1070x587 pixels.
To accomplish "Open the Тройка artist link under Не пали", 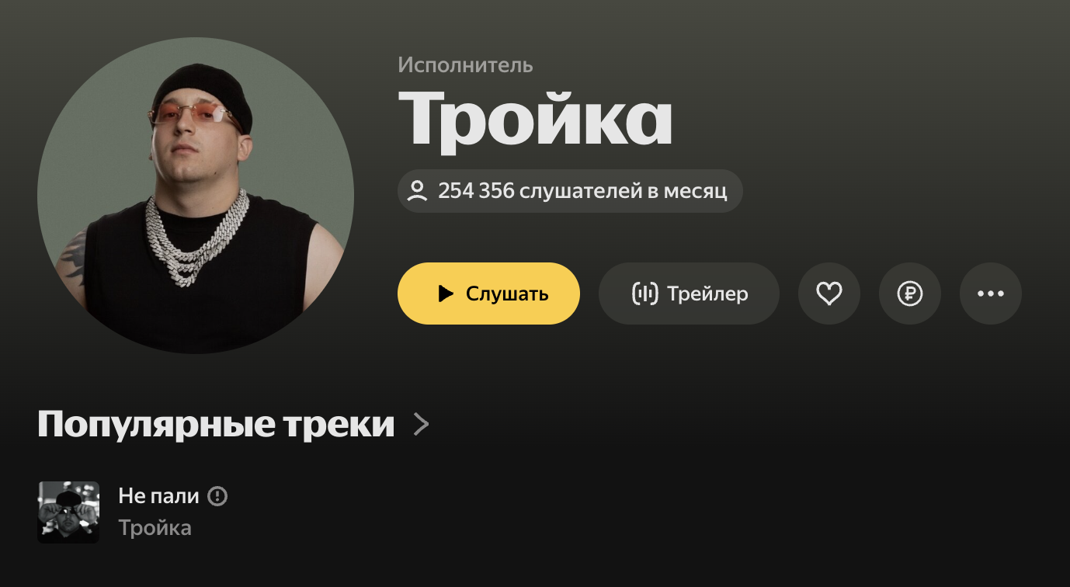I will coord(155,528).
